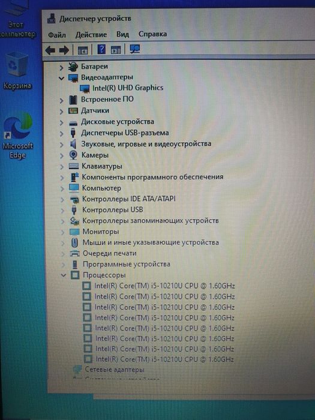Collapse the Видеоадаптеры category
Screen dimensions: 315x420
coord(61,79)
